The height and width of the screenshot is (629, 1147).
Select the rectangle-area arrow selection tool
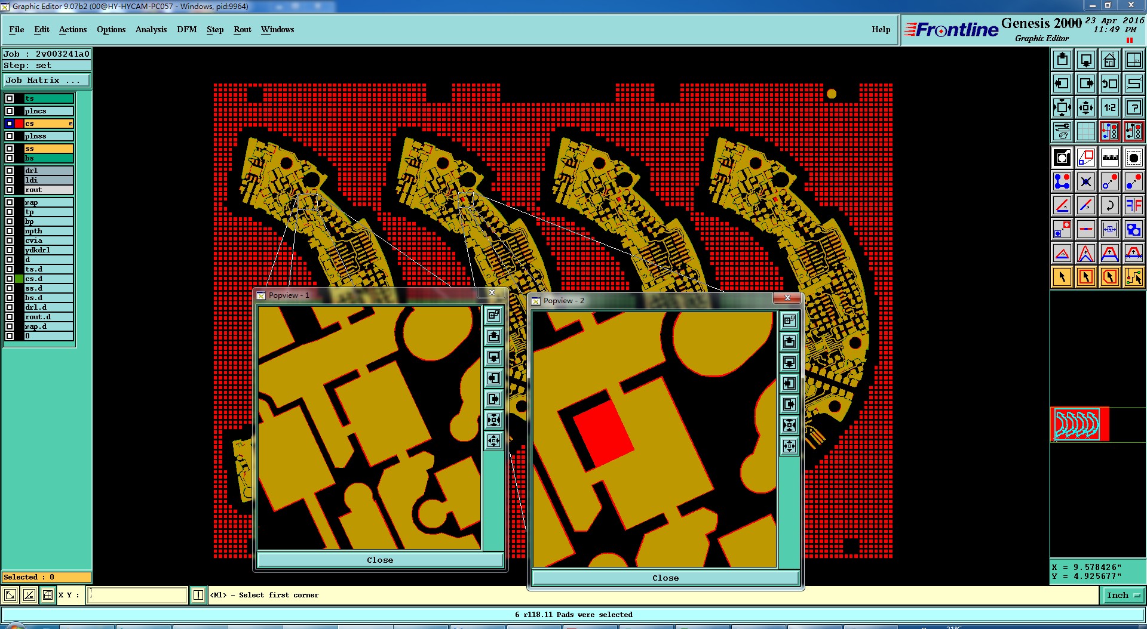[x=1086, y=277]
